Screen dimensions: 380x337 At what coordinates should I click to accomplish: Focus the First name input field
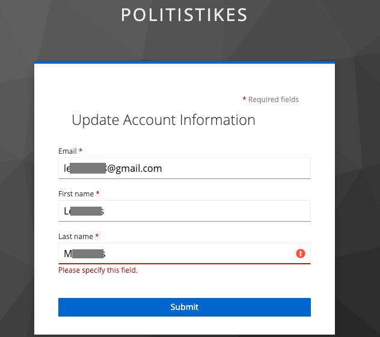(185, 211)
